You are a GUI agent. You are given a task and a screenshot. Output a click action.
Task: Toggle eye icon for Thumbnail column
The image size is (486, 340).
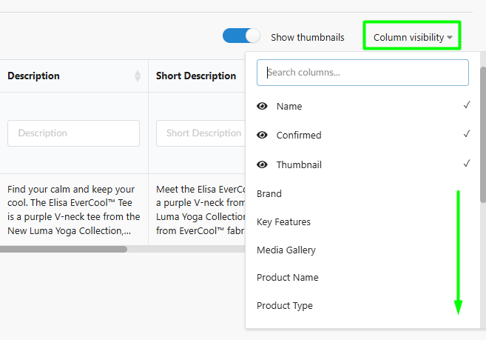[262, 164]
